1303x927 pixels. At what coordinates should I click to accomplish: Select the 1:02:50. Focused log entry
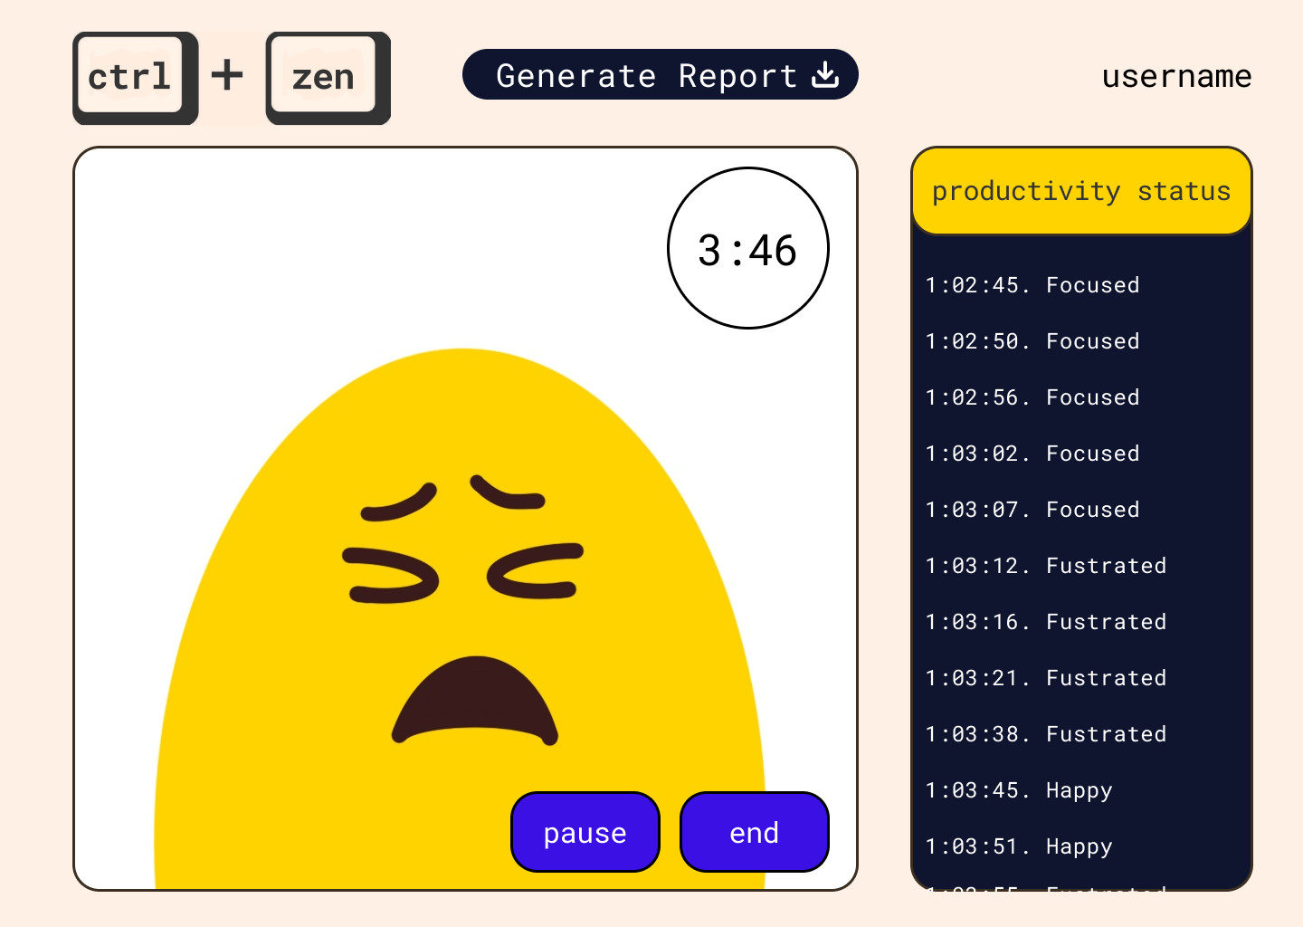1032,341
